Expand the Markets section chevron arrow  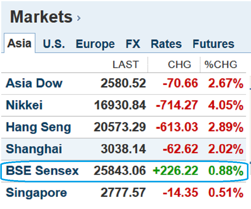[x=79, y=18]
